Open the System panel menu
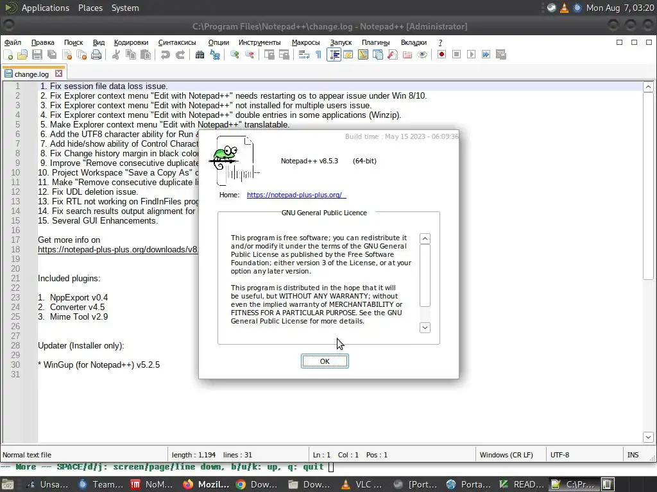 point(125,8)
